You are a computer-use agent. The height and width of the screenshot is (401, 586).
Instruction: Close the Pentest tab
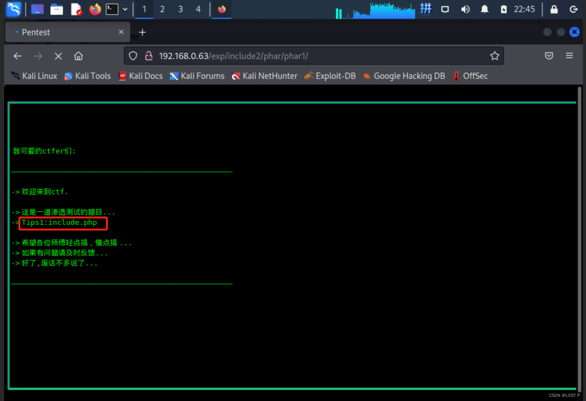click(x=121, y=32)
